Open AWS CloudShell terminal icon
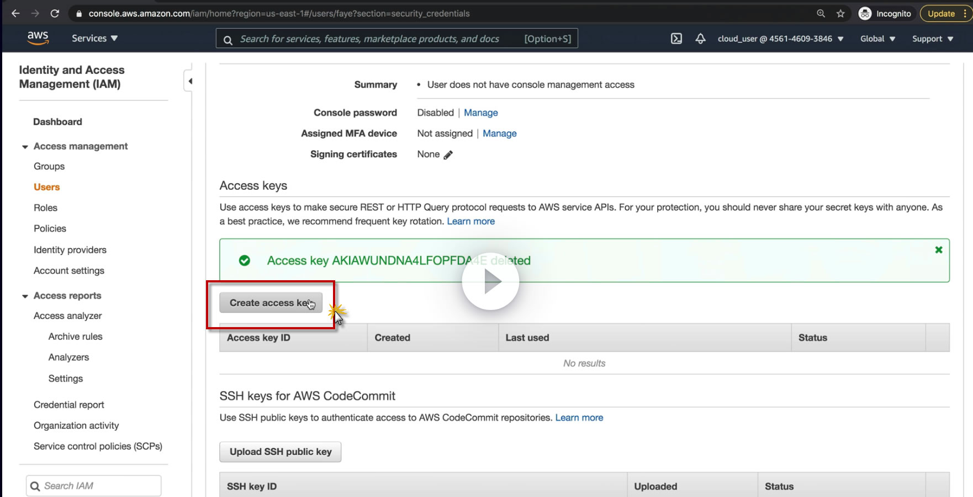 pos(676,39)
